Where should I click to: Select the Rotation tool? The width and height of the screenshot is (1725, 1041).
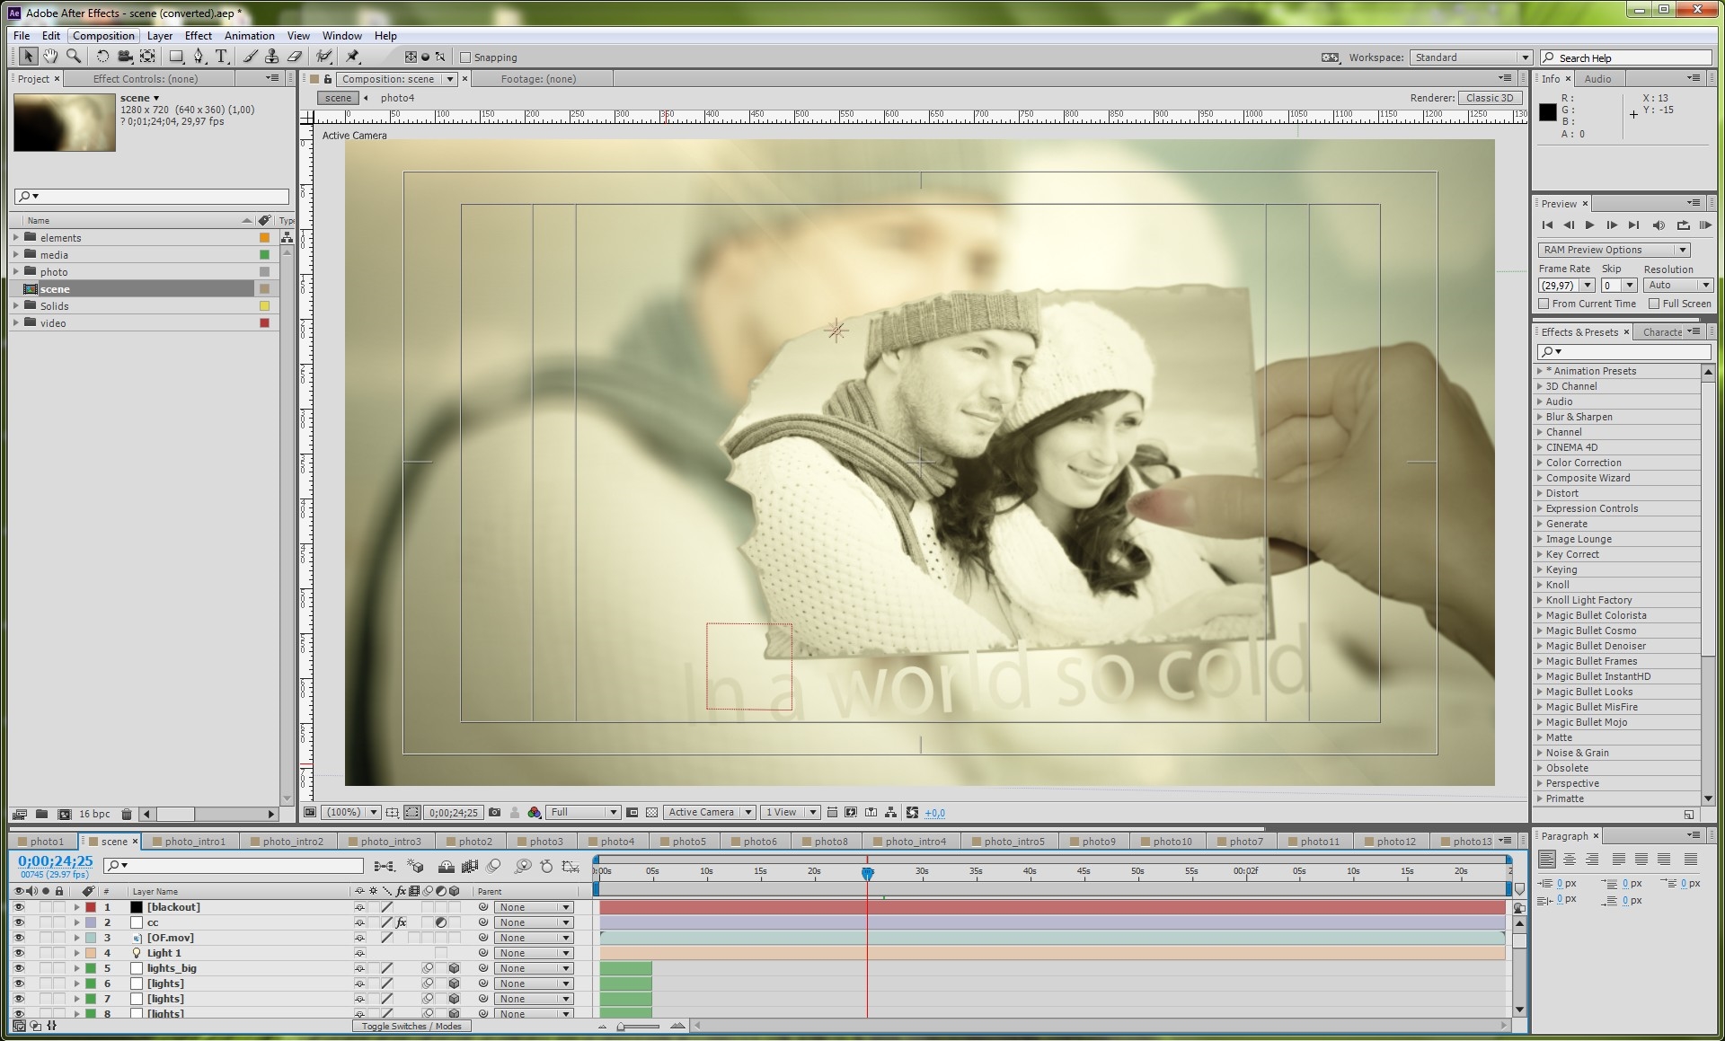point(102,57)
